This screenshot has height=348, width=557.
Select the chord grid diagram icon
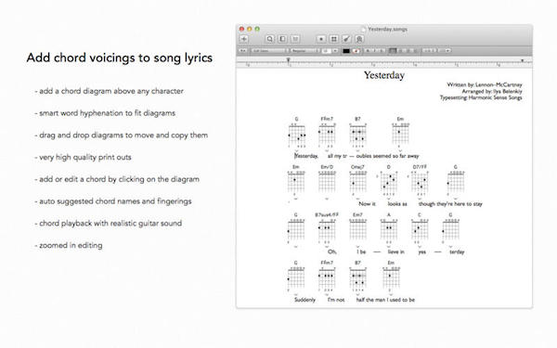tap(333, 39)
